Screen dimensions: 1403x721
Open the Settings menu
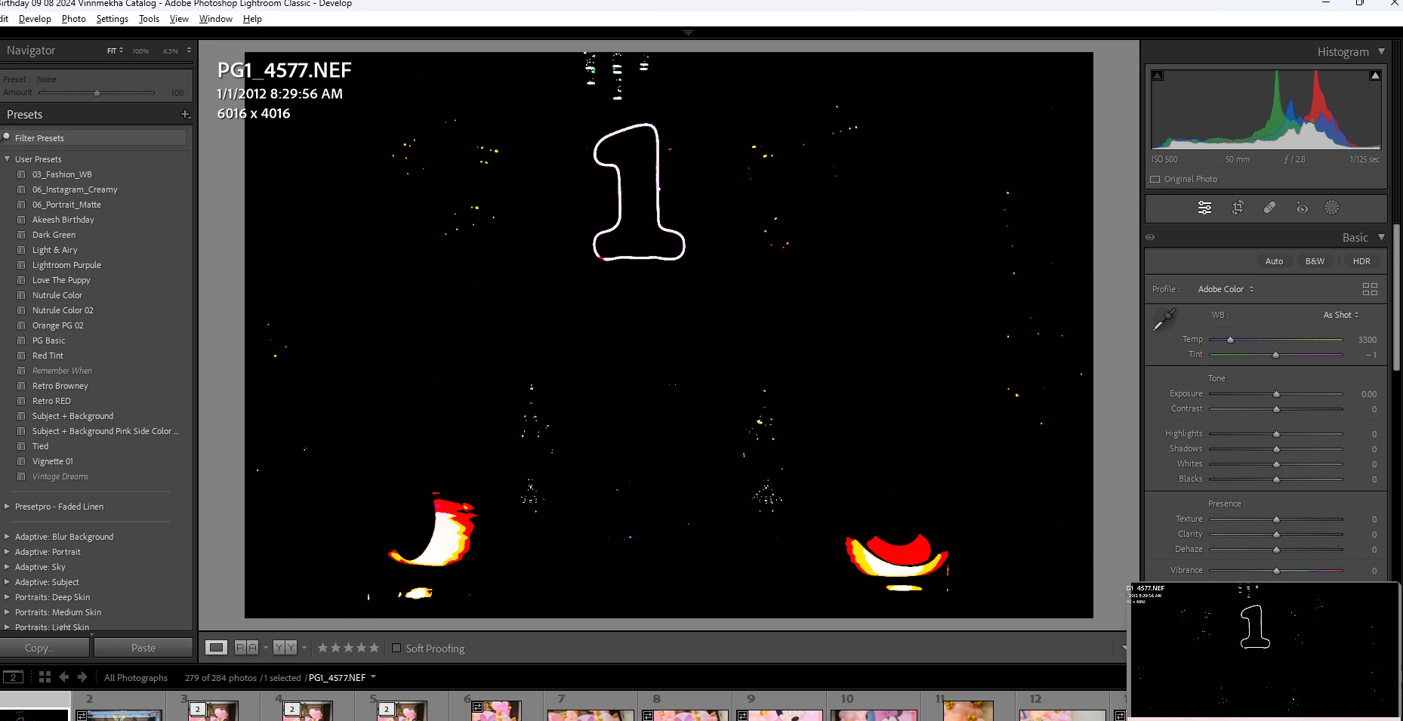(113, 19)
